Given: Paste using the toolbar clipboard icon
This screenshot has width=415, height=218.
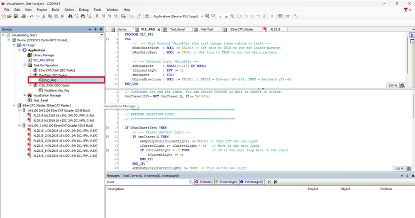Looking at the screenshot, I should pyautogui.click(x=56, y=17).
